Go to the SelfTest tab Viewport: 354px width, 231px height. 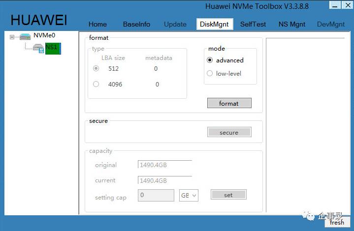point(253,24)
